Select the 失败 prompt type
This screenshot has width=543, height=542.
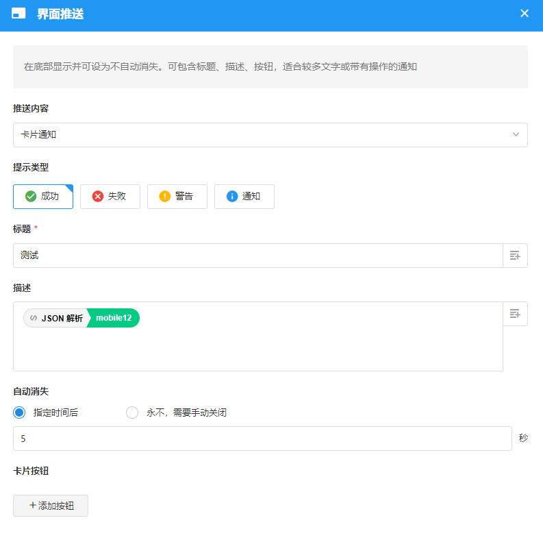(x=110, y=197)
